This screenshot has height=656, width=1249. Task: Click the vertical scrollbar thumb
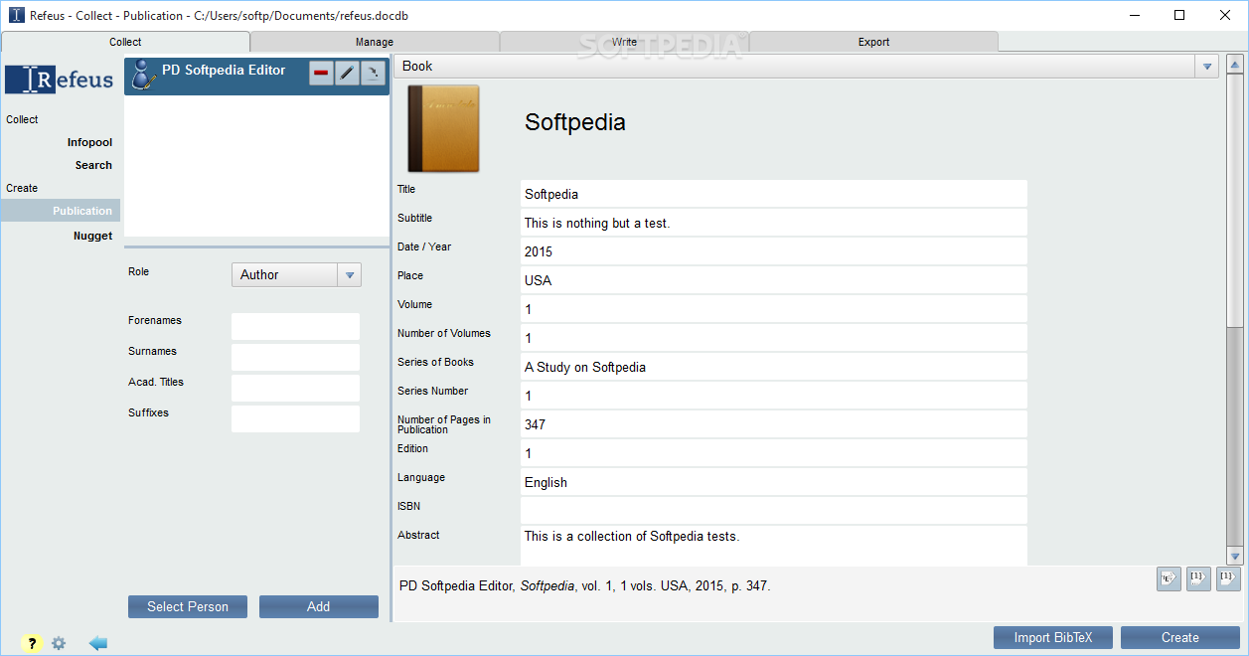(1235, 200)
